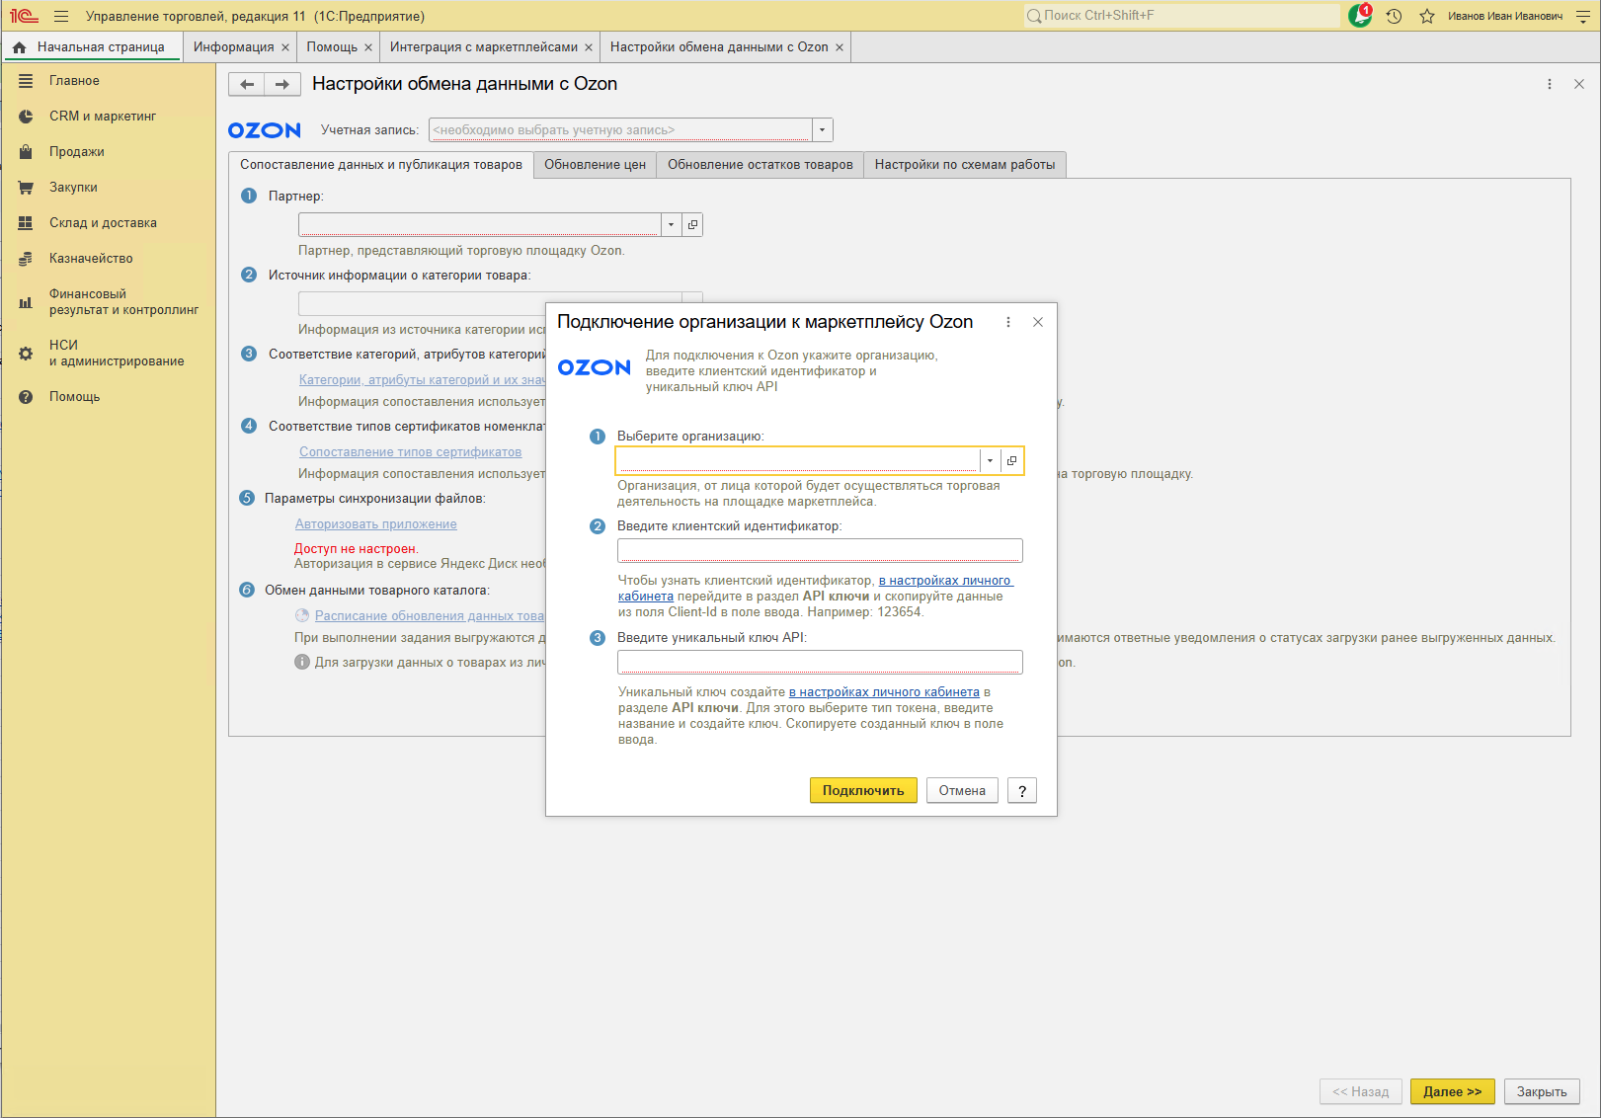Click the home icon for Начальная страница
The image size is (1601, 1118).
[x=19, y=47]
